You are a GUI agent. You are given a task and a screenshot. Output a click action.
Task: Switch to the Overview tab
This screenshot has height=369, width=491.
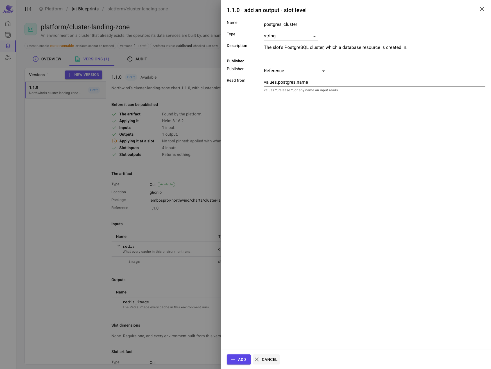point(47,59)
